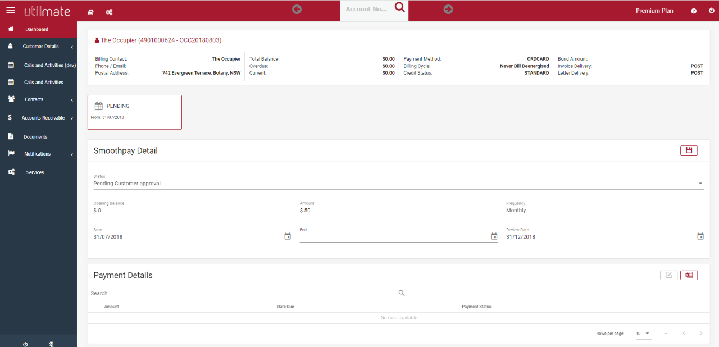The image size is (719, 347).
Task: Click the account search magnifier icon
Action: 399,7
